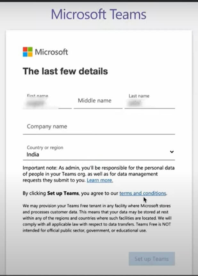Click the Company name input field

99,127
